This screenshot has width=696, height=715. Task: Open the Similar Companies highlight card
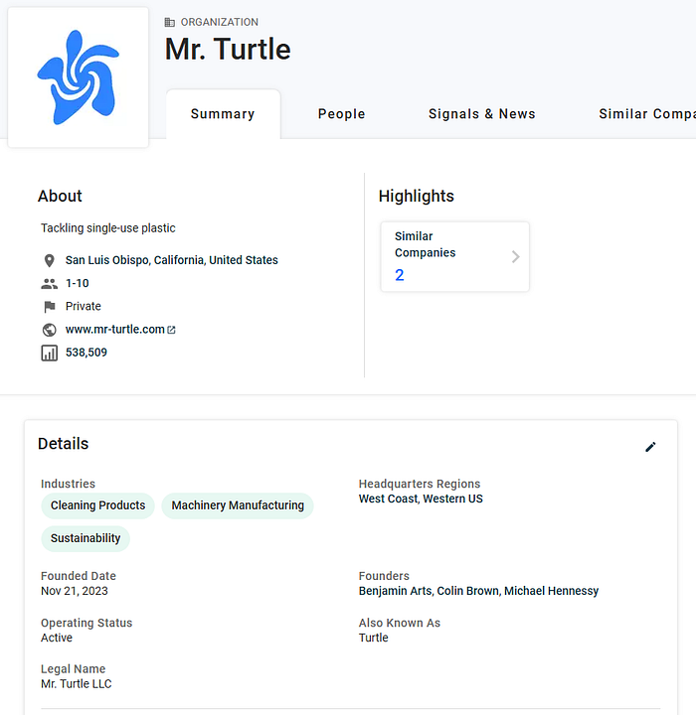pos(454,257)
